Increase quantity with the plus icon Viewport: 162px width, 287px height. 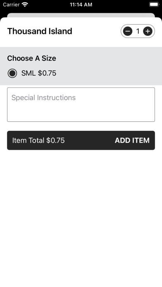coord(148,31)
